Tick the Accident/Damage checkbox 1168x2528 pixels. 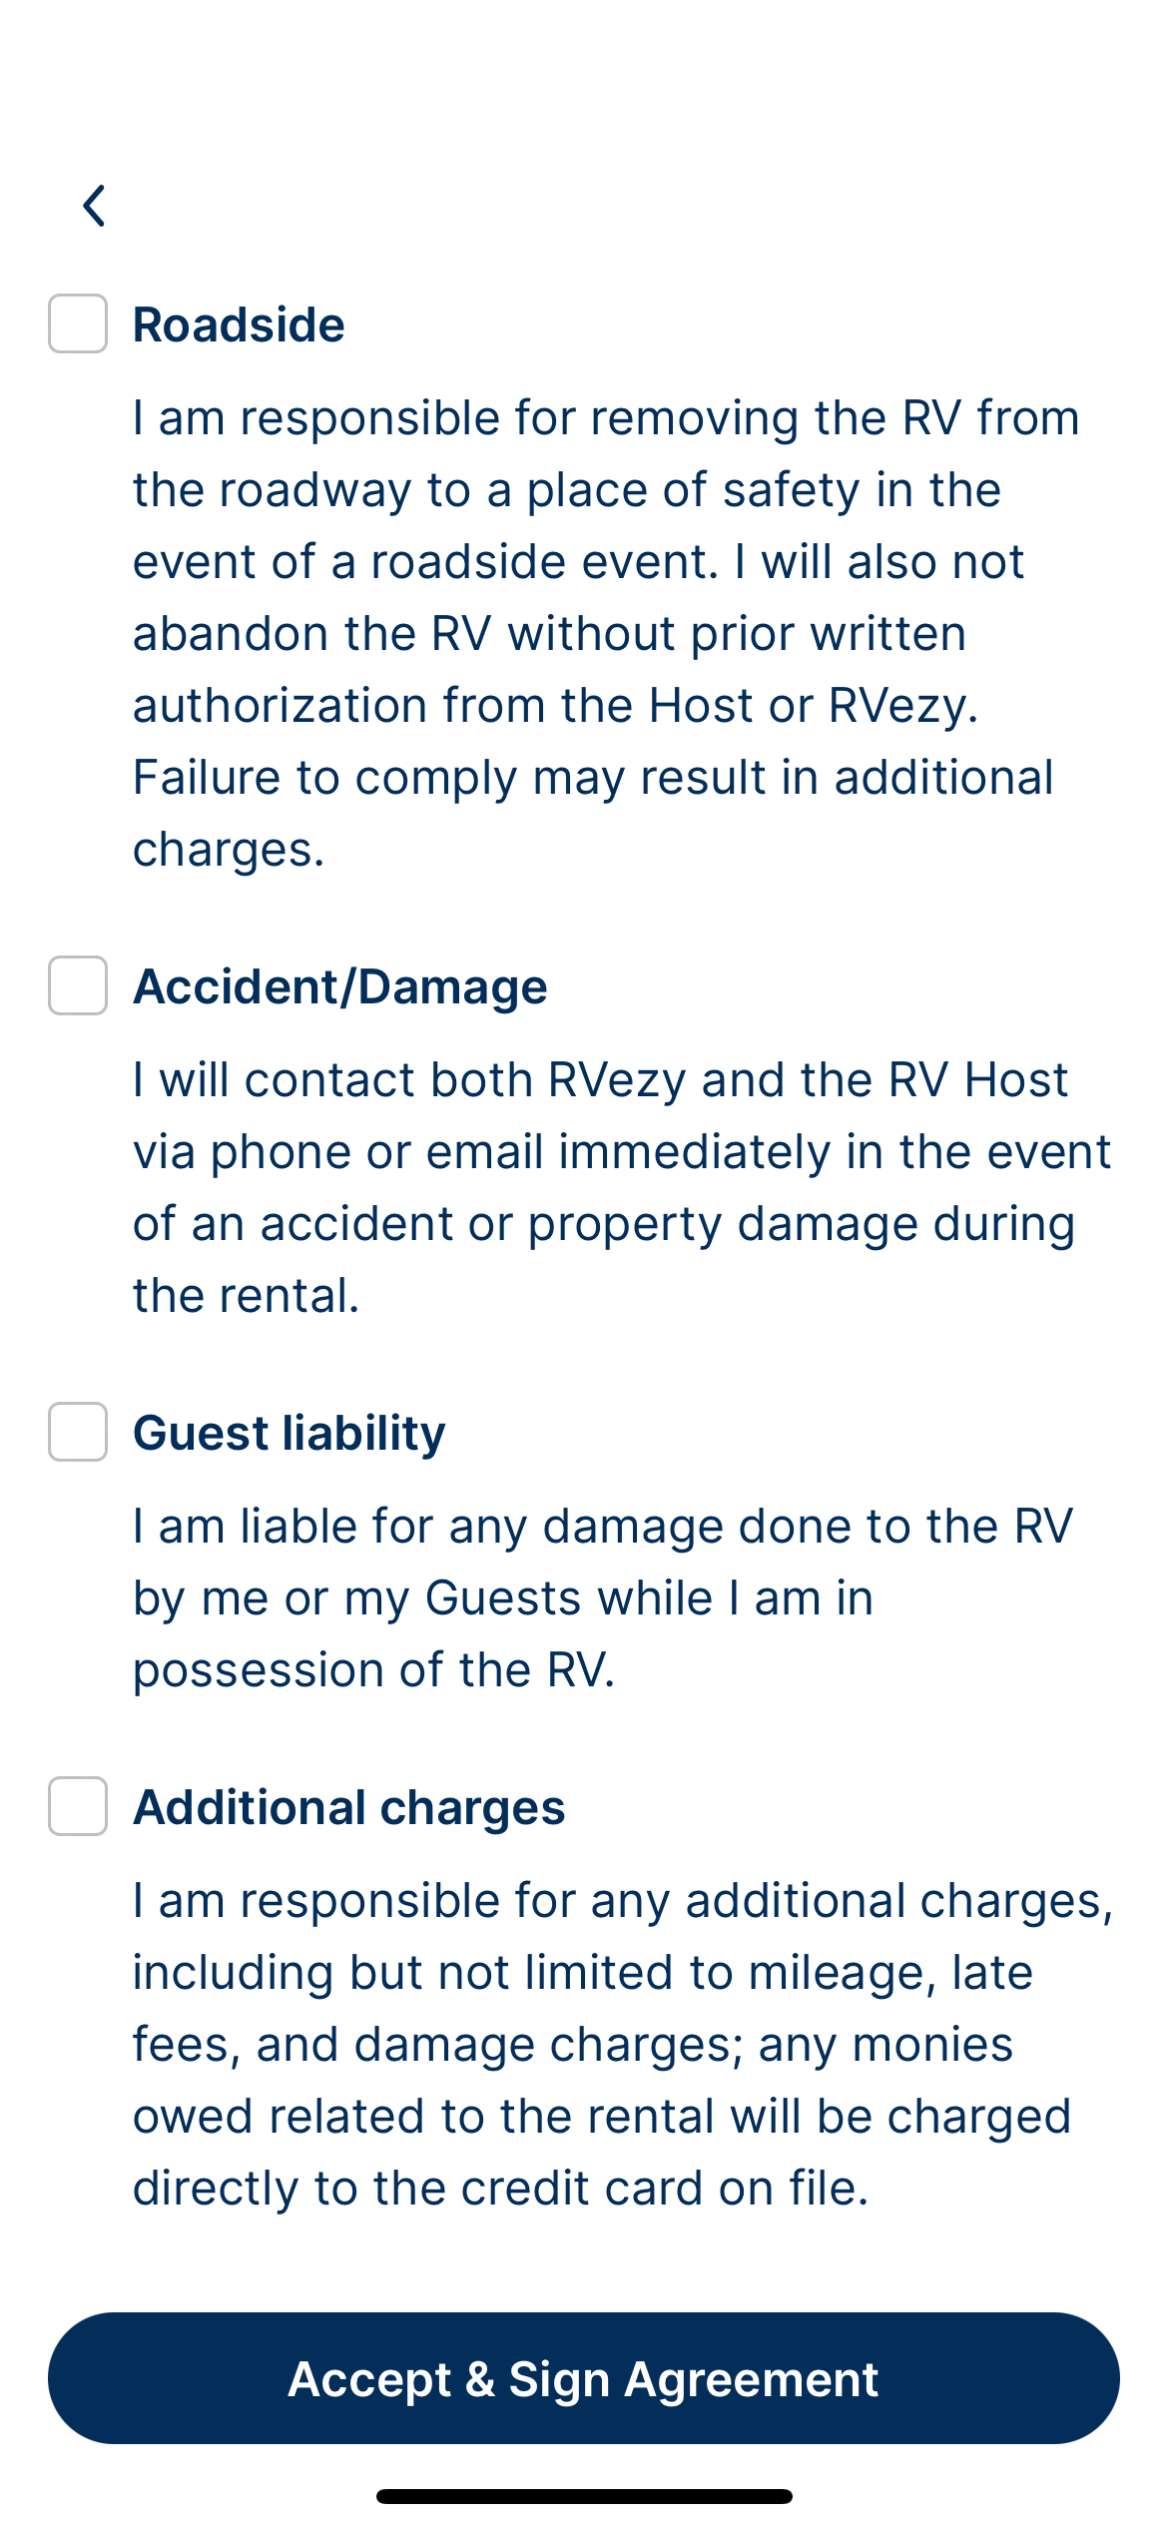coord(78,985)
